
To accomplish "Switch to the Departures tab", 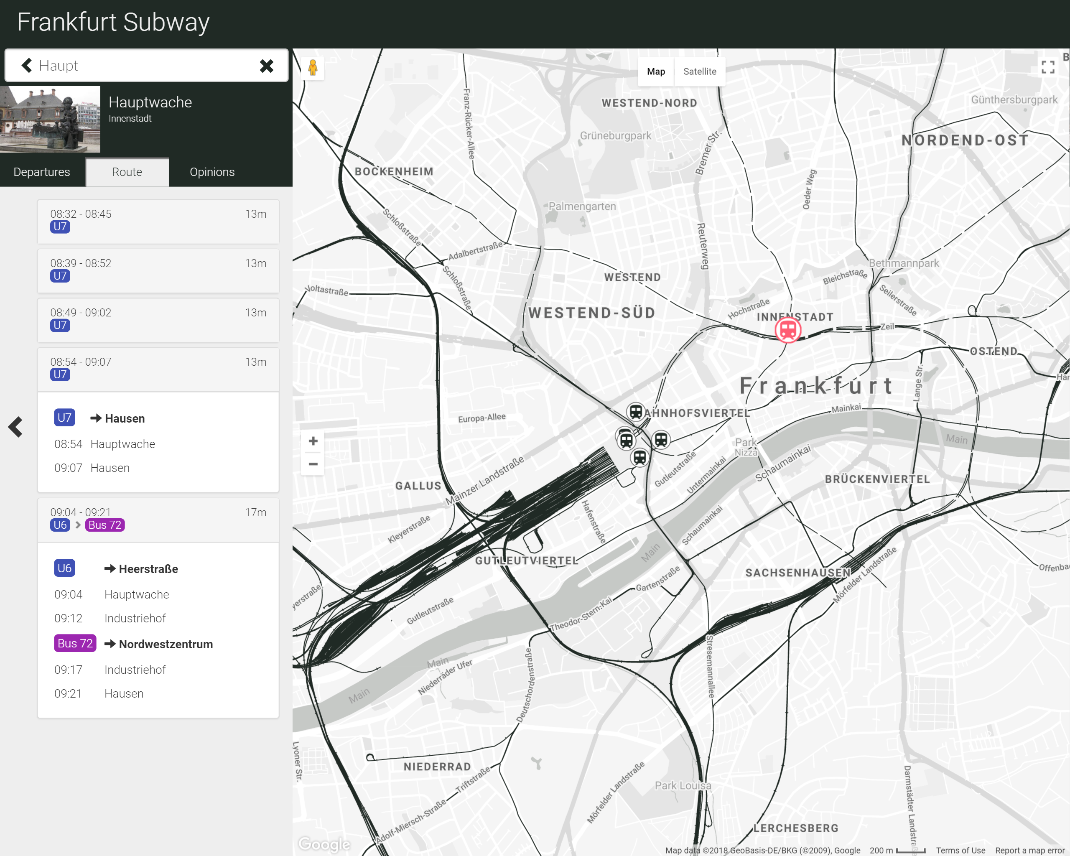I will 42,172.
